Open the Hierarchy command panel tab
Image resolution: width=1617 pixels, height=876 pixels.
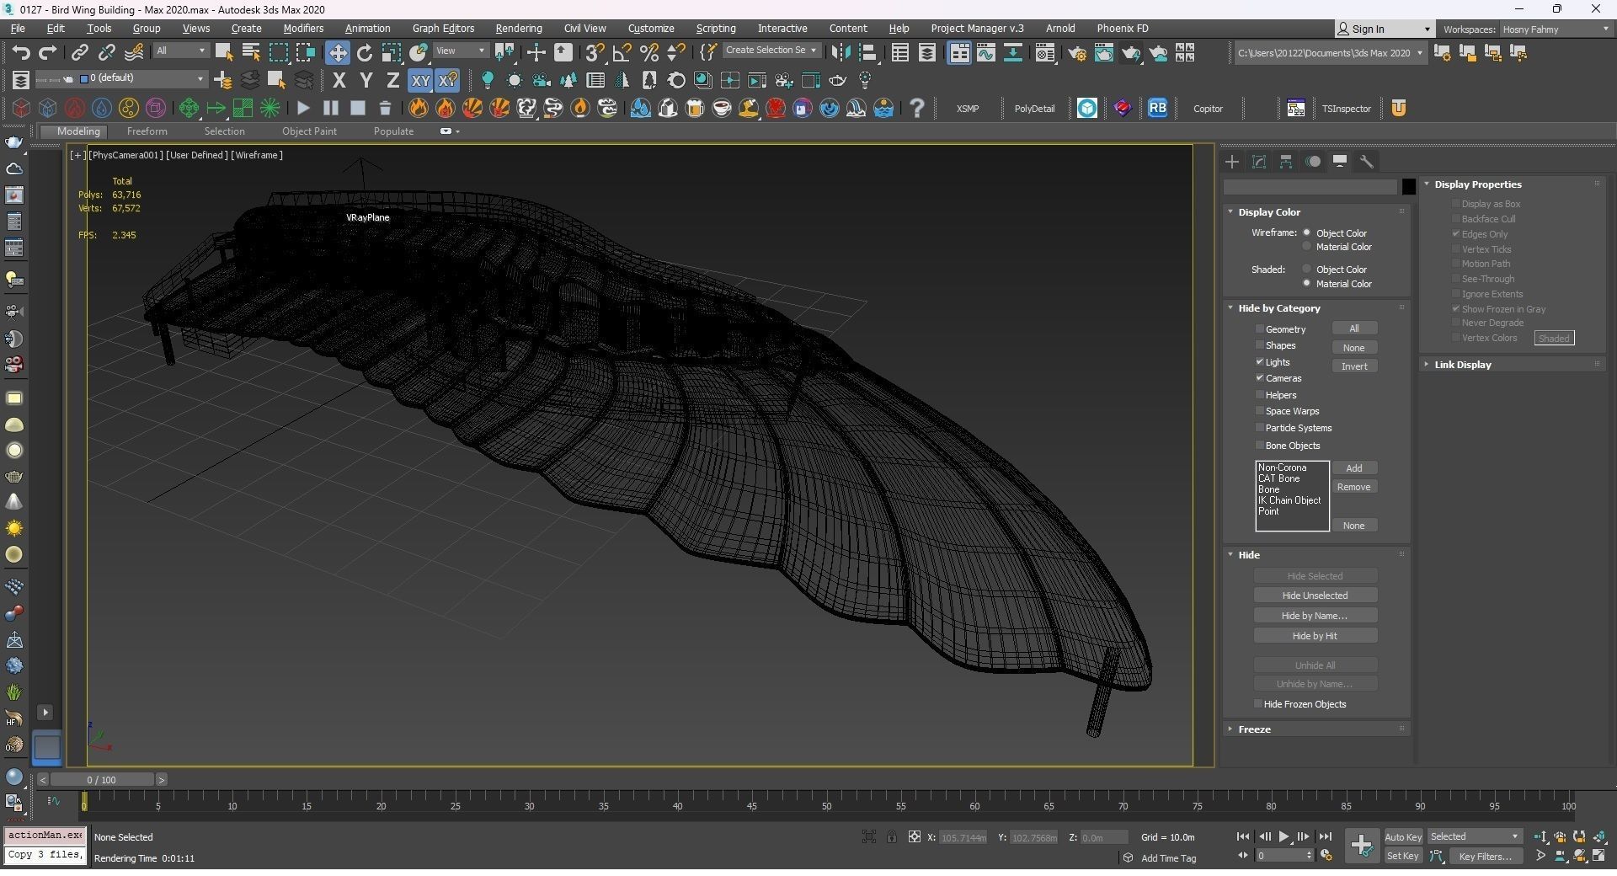1286,162
